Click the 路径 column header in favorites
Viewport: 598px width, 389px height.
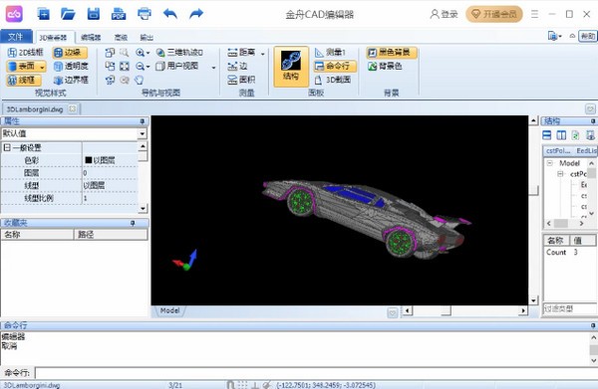click(x=111, y=235)
